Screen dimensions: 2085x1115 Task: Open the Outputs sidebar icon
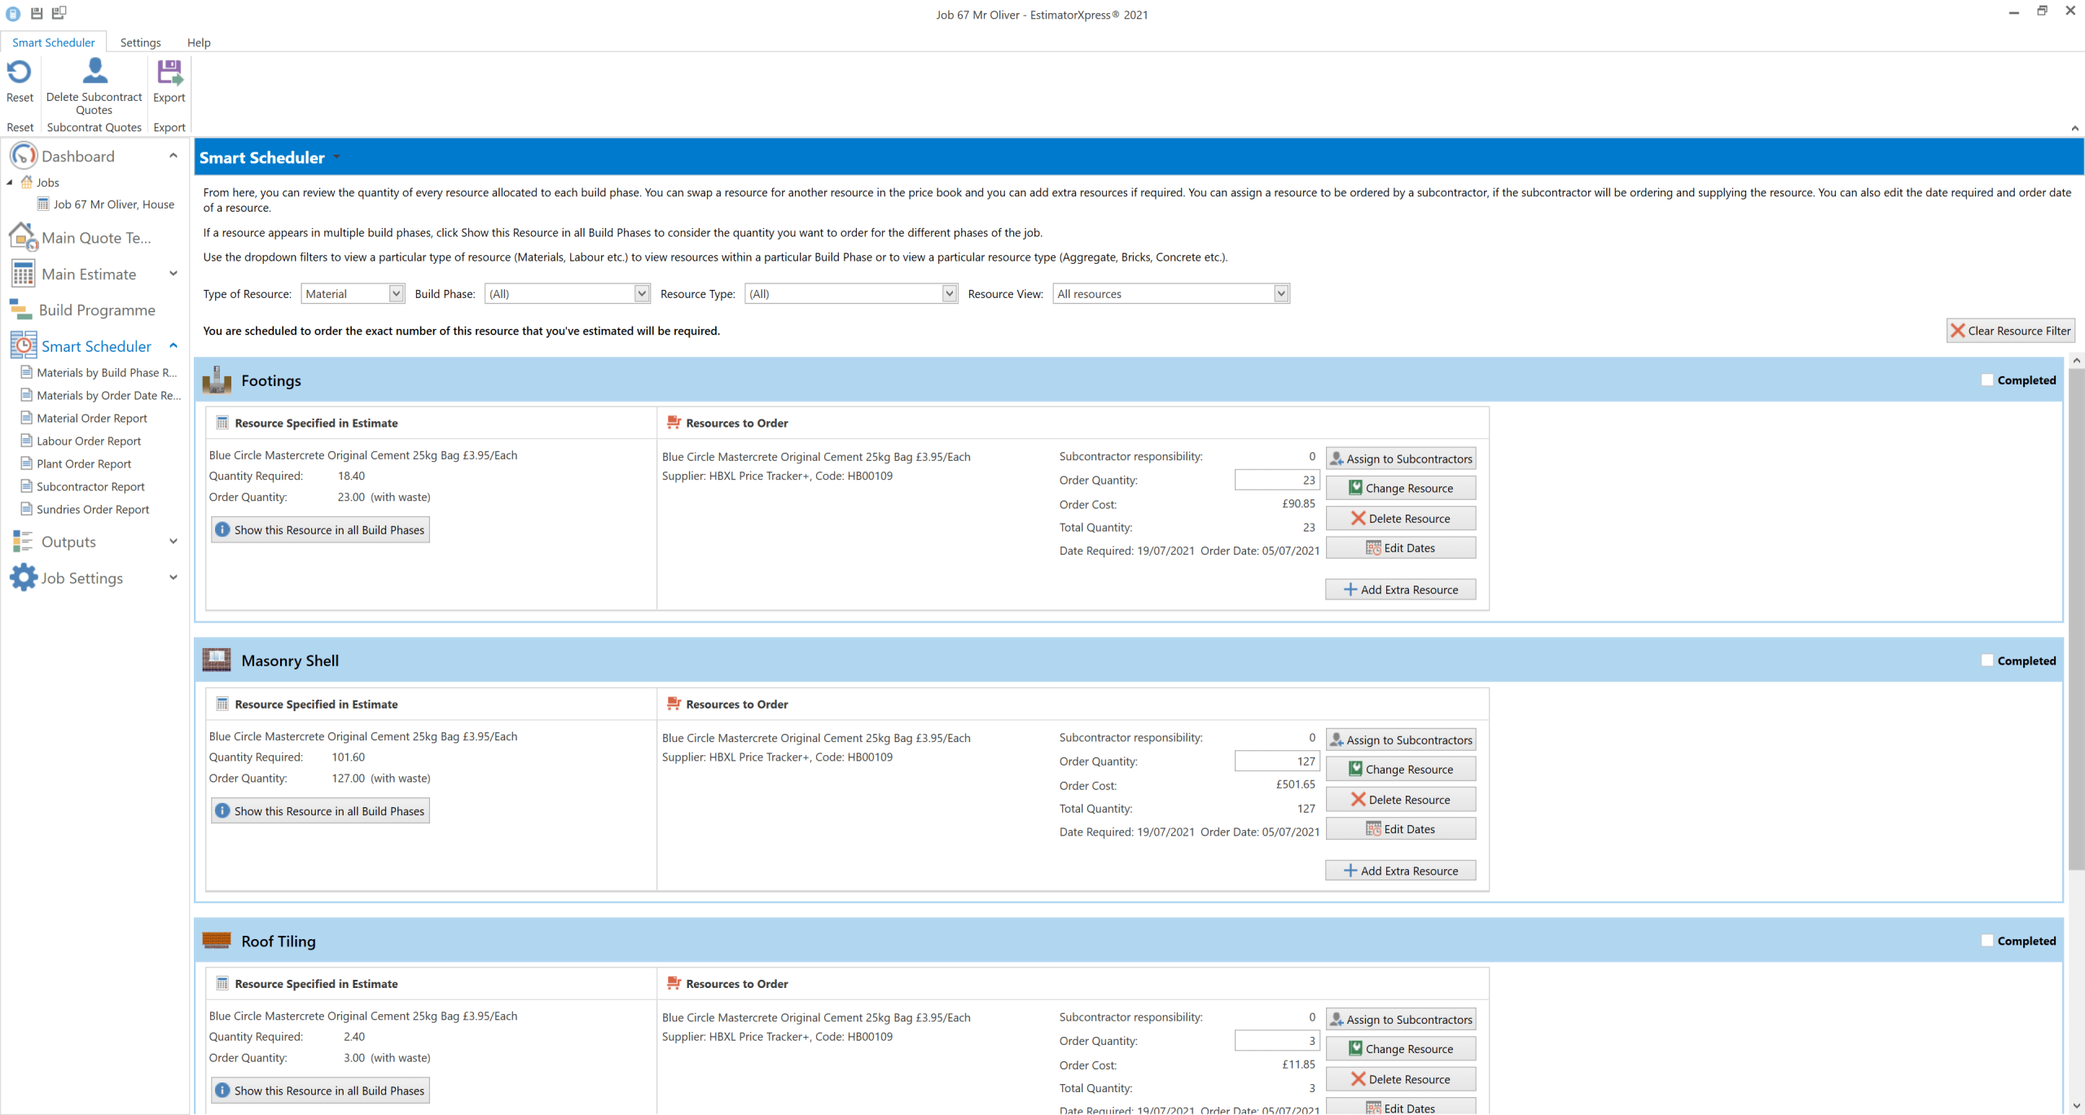tap(23, 542)
